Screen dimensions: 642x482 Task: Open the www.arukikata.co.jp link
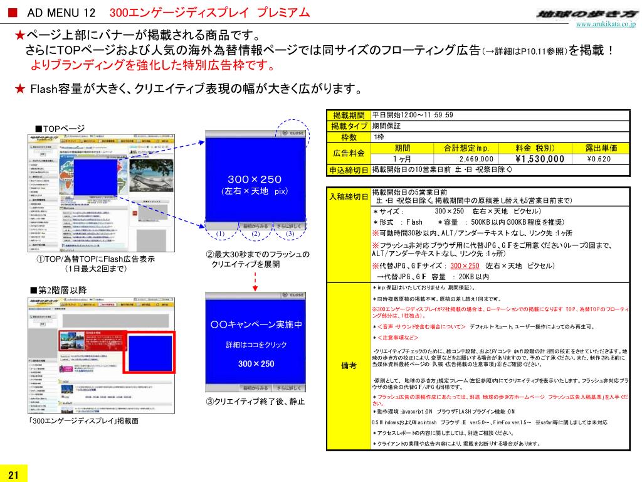(x=606, y=24)
